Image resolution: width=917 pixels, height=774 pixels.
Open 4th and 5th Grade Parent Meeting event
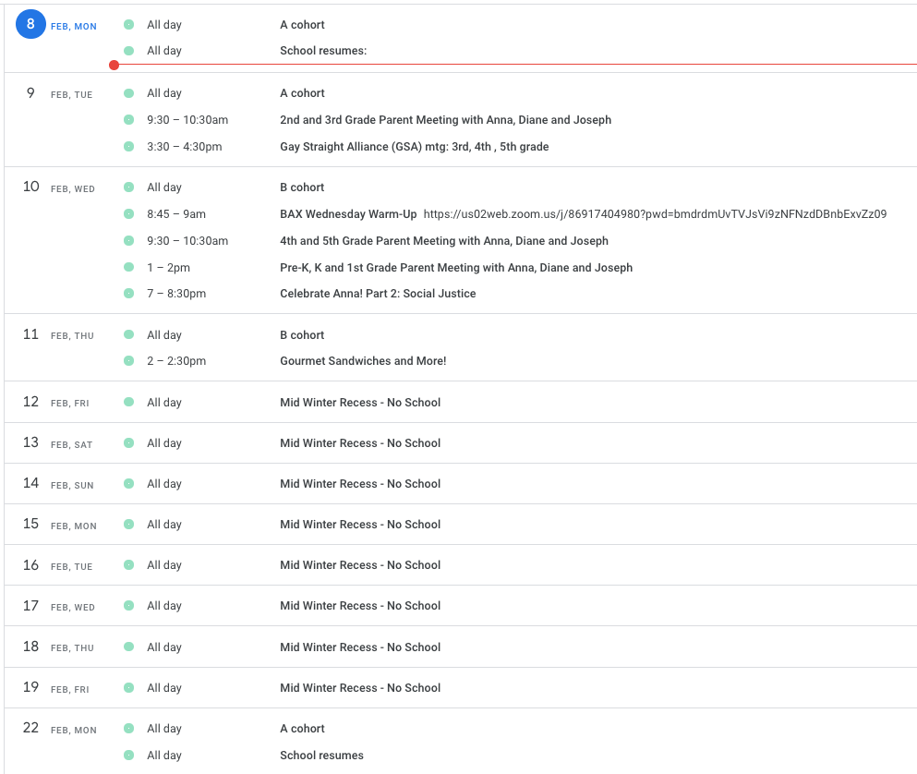444,241
